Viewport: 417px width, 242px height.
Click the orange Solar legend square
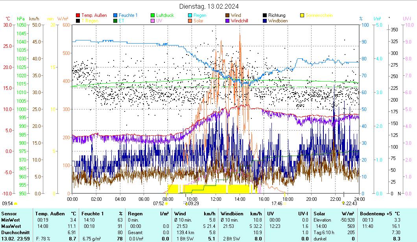pos(190,21)
